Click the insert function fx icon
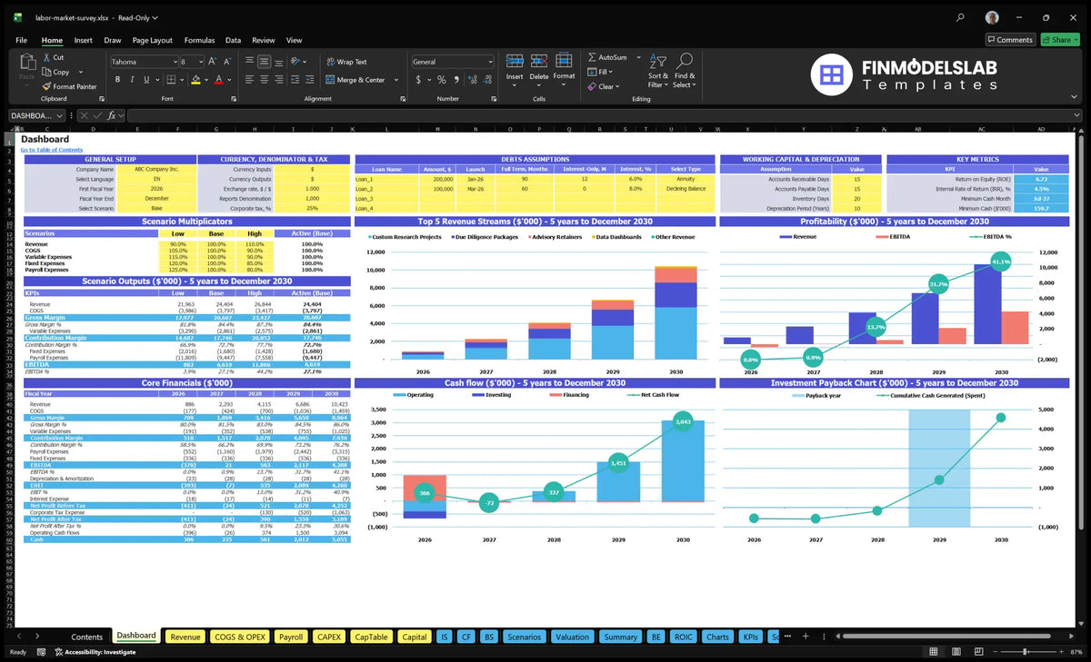This screenshot has height=662, width=1091. click(x=111, y=115)
